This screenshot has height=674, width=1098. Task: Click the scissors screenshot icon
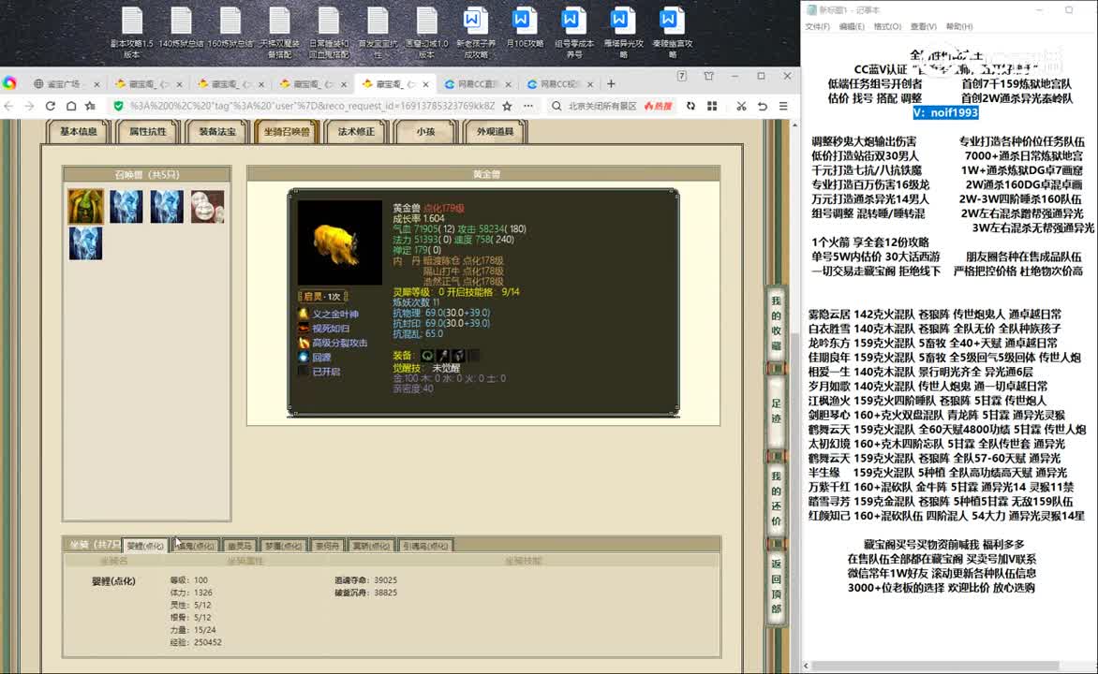[741, 107]
